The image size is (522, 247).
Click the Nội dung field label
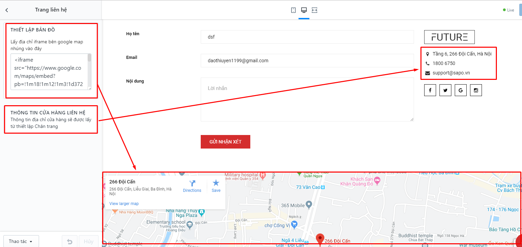click(x=135, y=81)
